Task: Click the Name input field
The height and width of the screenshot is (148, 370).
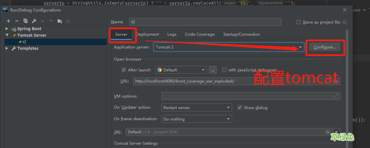Action: (x=205, y=22)
